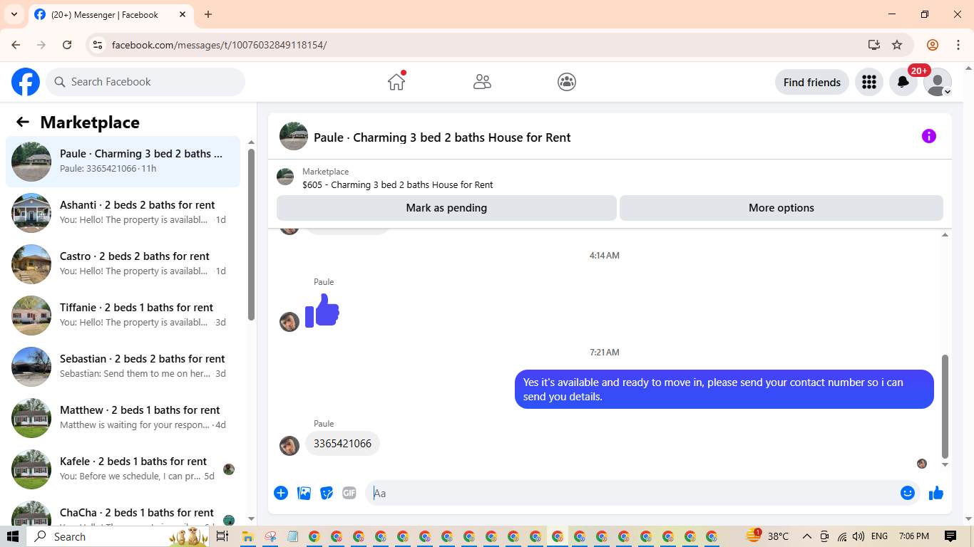Screen dimensions: 974x547
Task: Choose a GIF with the GIF icon
Action: 349,493
